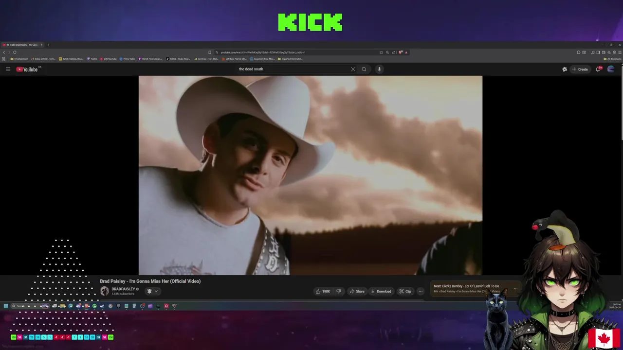This screenshot has width=623, height=350.
Task: Open the Windows Start button
Action: coord(6,306)
